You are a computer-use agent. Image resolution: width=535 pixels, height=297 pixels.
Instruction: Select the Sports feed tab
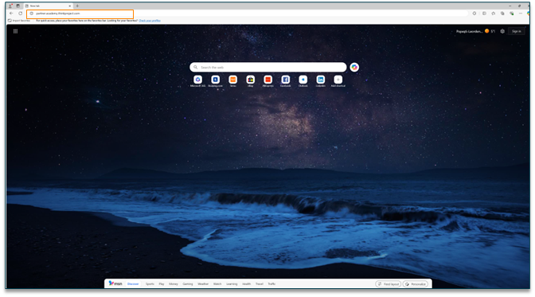(150, 284)
